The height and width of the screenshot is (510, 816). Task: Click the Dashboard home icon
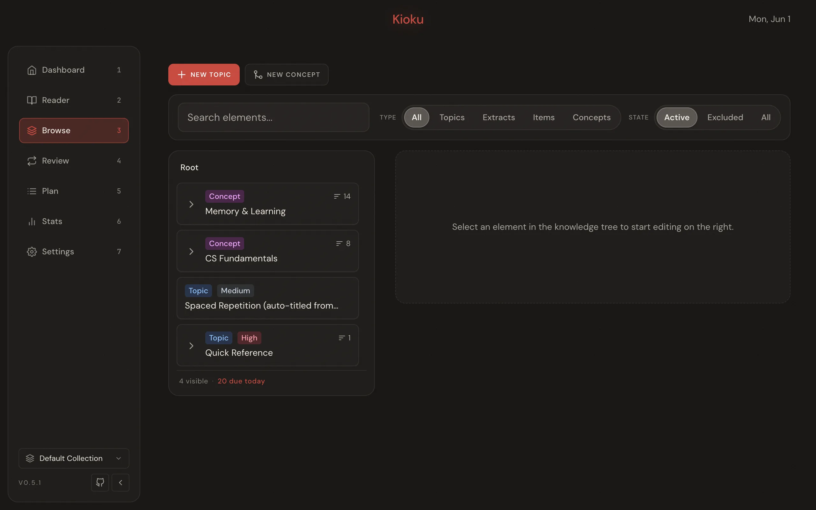32,70
